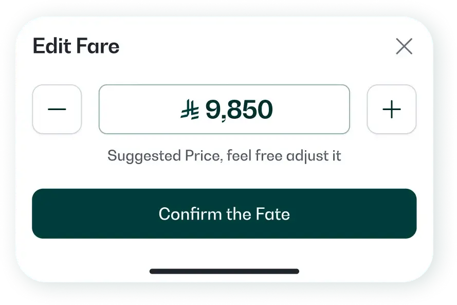Focus the price box showing 9,850
The height and width of the screenshot is (305, 457).
[224, 109]
